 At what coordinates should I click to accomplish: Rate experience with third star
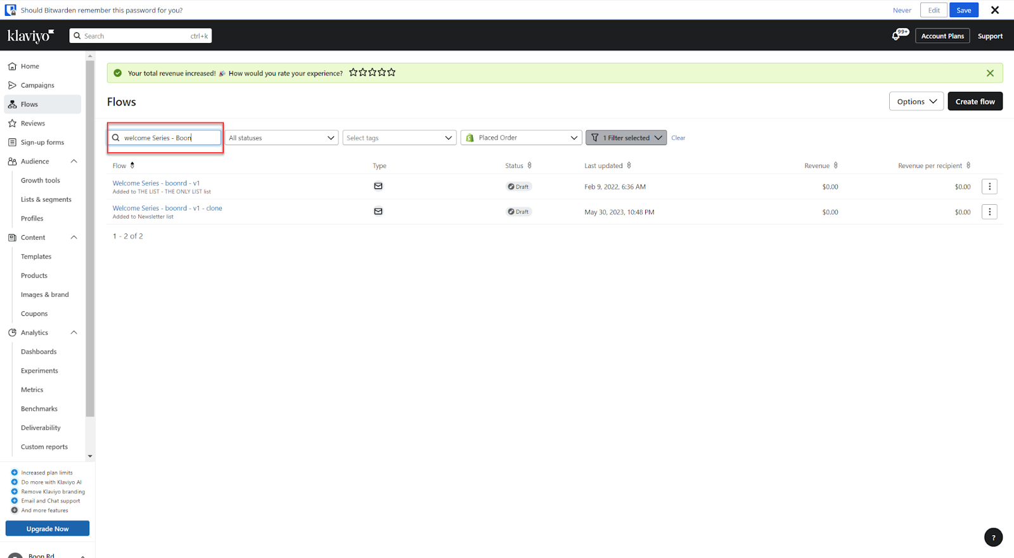click(x=372, y=72)
